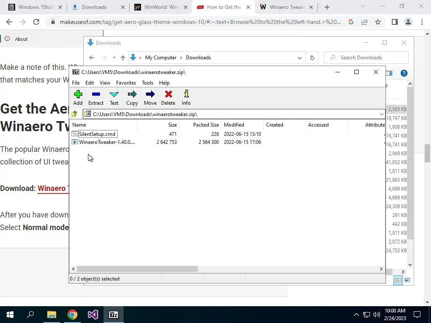The height and width of the screenshot is (323, 431).
Task: Refresh the Downloads Explorer window
Action: [312, 58]
